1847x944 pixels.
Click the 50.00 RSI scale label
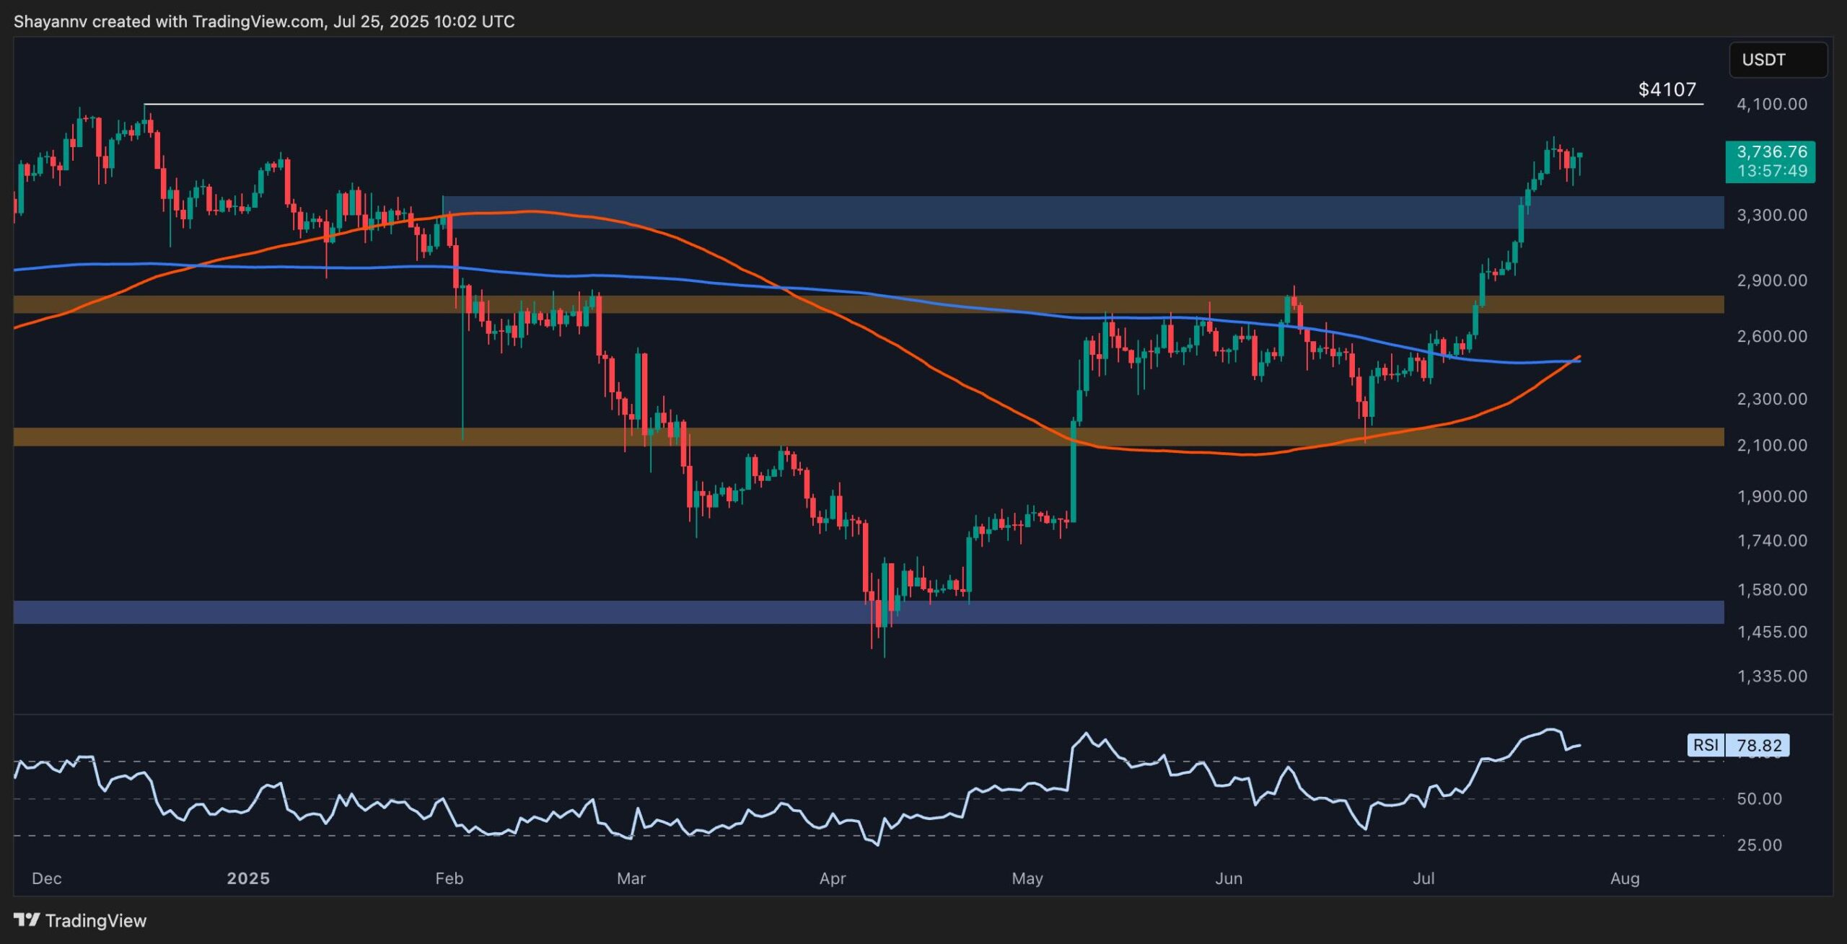coord(1759,798)
